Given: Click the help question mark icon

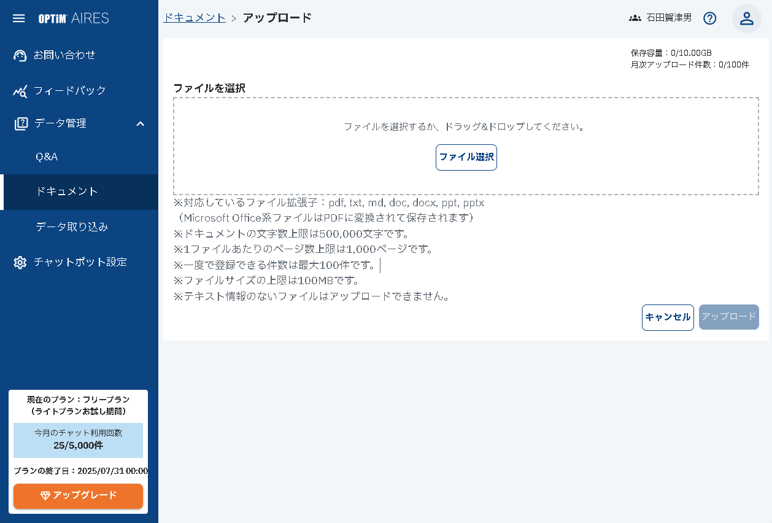Looking at the screenshot, I should point(709,18).
